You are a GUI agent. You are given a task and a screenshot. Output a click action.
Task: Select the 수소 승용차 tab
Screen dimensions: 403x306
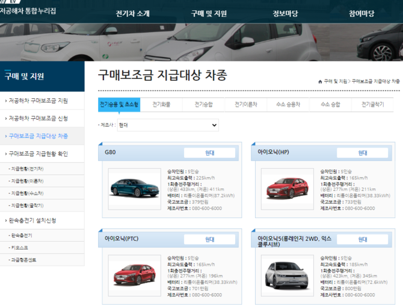(x=288, y=105)
